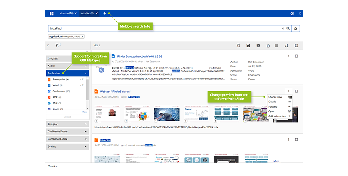
Task: Close the atlassian search tab
Action: [x=76, y=14]
